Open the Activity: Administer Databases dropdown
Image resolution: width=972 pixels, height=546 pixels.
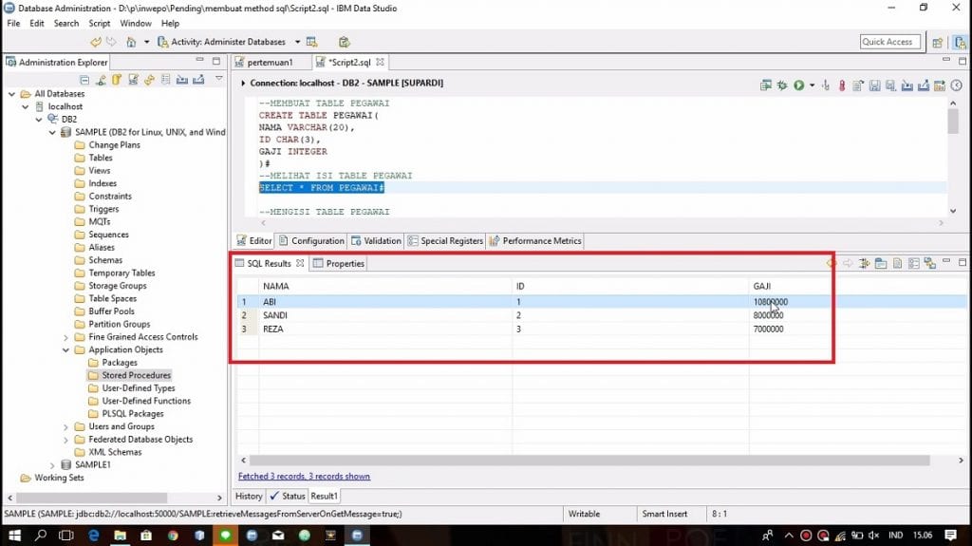[x=297, y=42]
